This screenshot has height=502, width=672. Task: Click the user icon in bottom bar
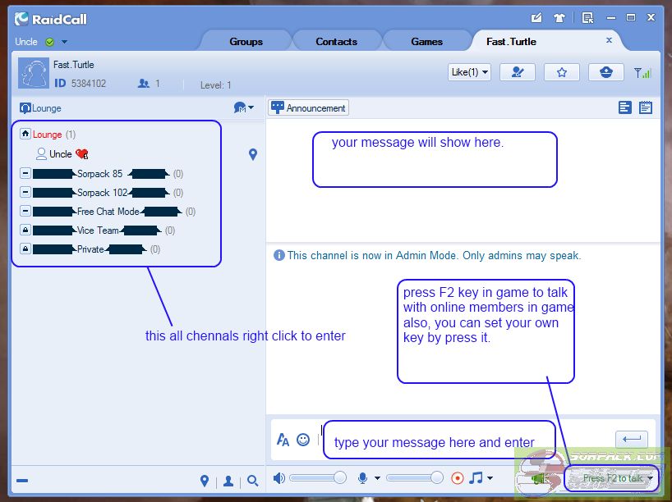[x=228, y=481]
